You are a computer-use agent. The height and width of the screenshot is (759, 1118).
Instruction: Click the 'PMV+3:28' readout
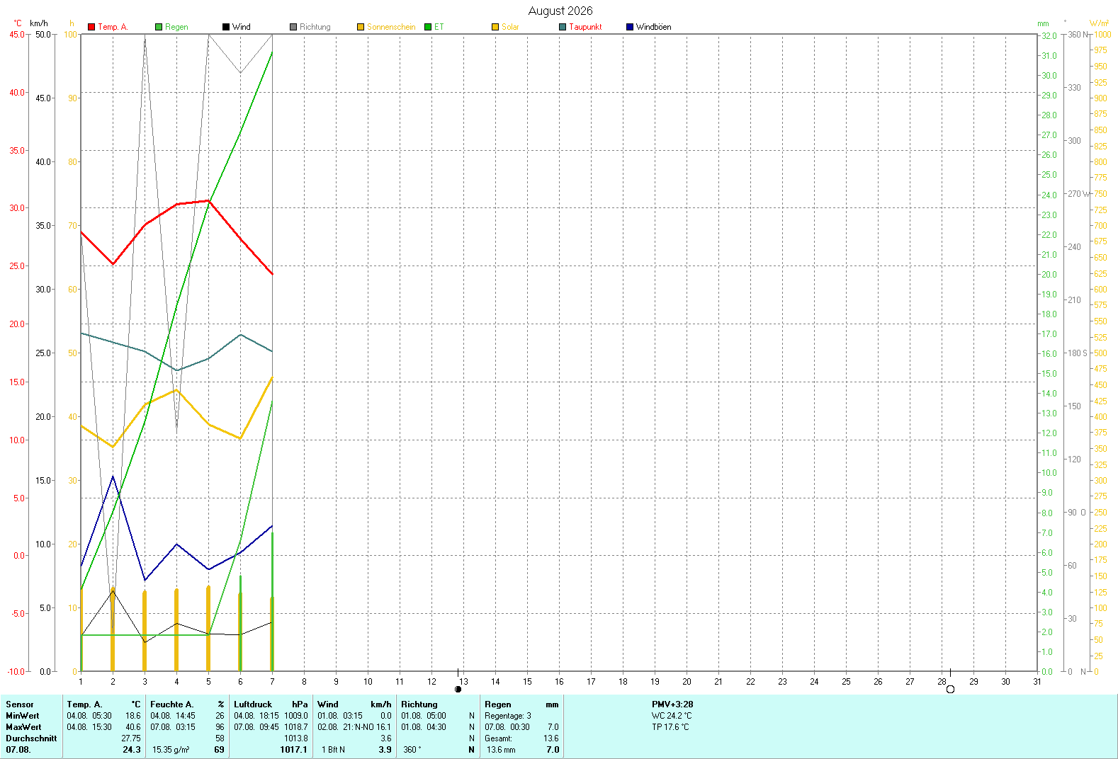tap(672, 704)
